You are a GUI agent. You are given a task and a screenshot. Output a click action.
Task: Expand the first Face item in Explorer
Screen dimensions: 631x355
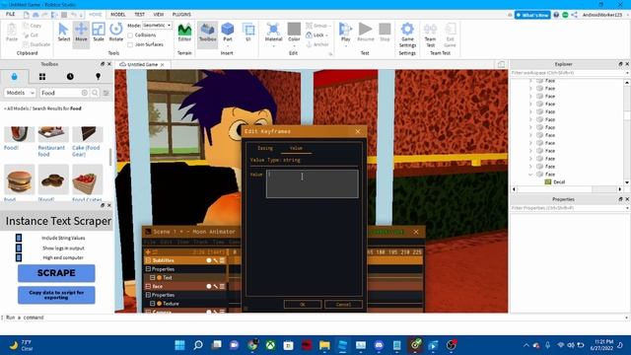point(530,81)
